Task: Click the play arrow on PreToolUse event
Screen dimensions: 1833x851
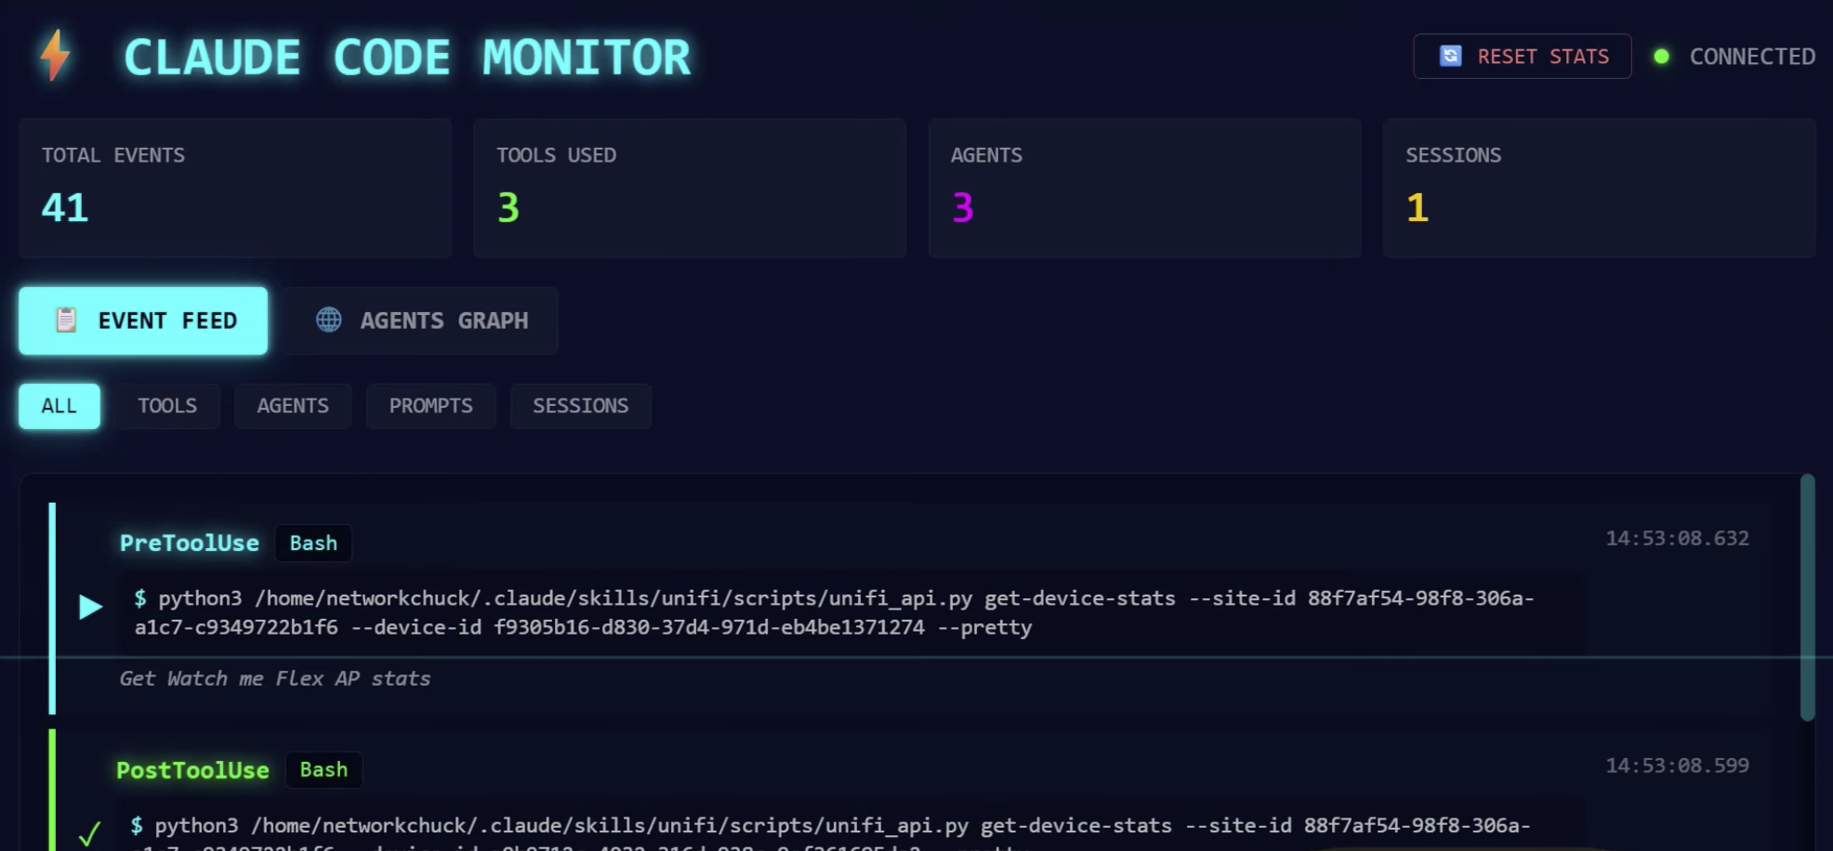Action: [90, 608]
